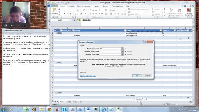The width and height of the screenshot is (199, 112).
Task: Open the help on this function link
Action: (88, 76)
